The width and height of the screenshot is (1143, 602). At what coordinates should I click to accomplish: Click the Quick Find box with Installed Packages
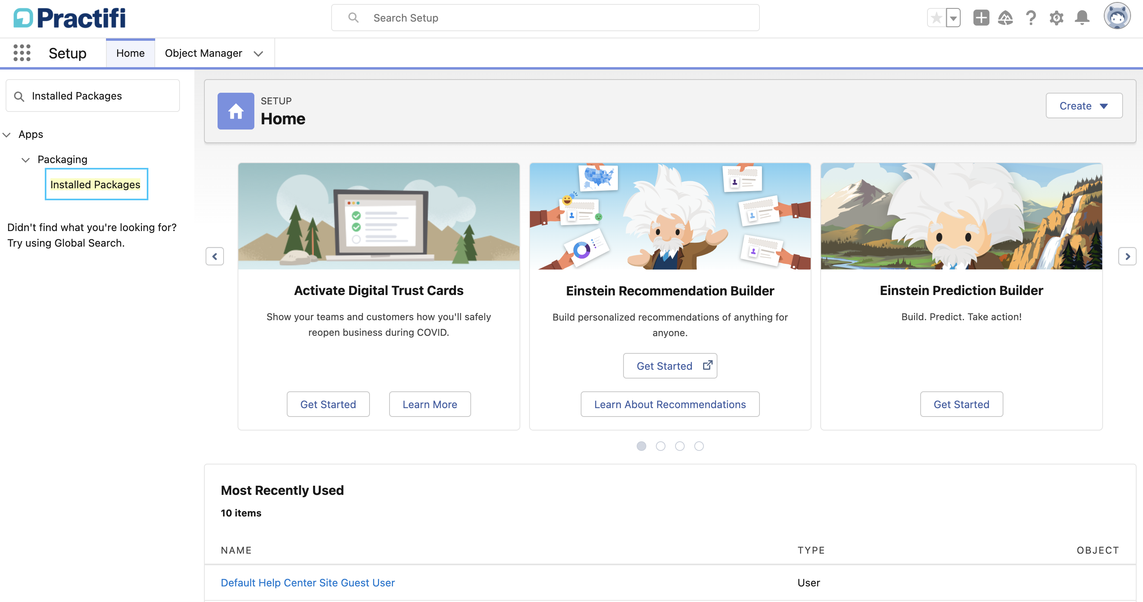click(93, 96)
